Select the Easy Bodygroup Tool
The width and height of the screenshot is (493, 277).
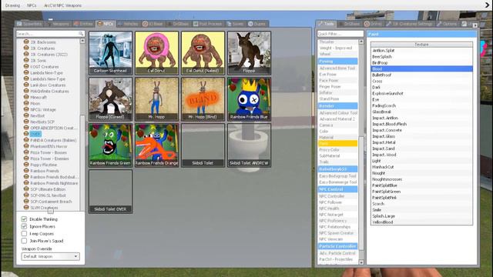337,176
